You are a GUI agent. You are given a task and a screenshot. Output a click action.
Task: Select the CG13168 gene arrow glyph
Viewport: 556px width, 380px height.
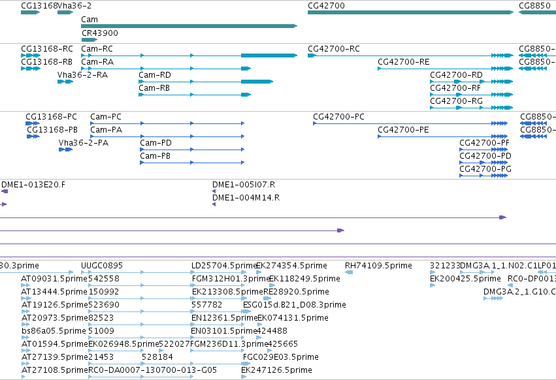coord(30,12)
